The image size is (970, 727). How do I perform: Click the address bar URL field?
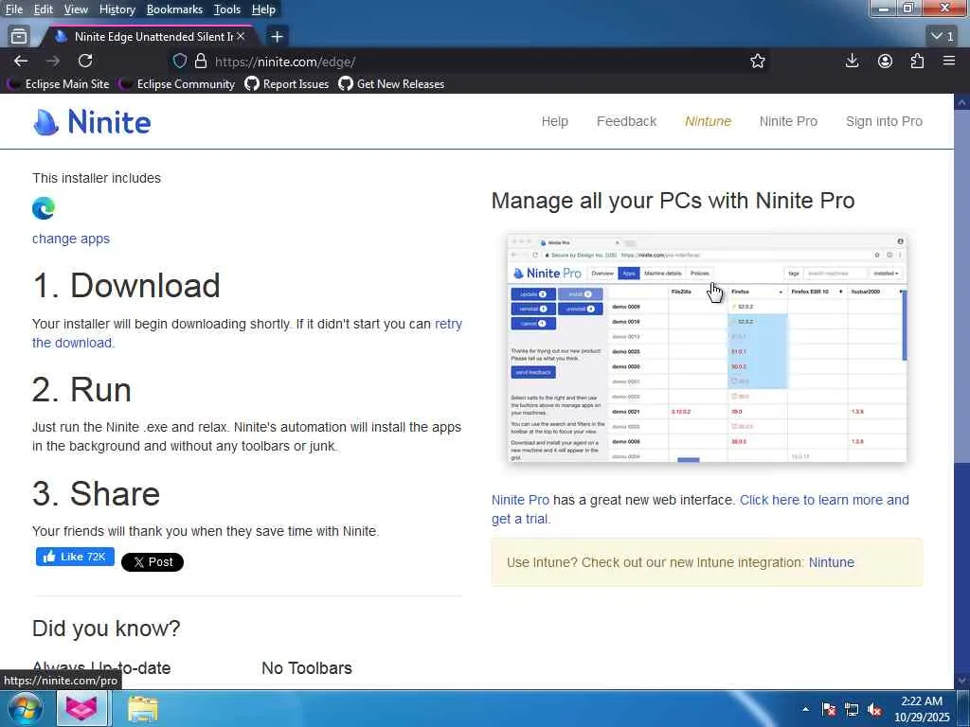[470, 62]
